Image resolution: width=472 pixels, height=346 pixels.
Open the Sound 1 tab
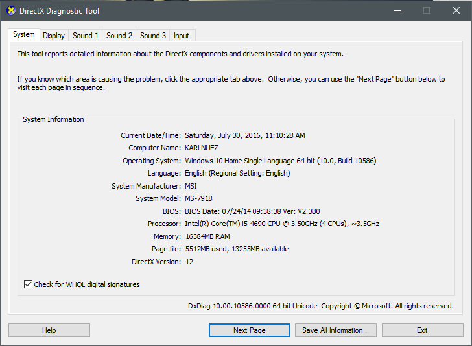tap(86, 36)
